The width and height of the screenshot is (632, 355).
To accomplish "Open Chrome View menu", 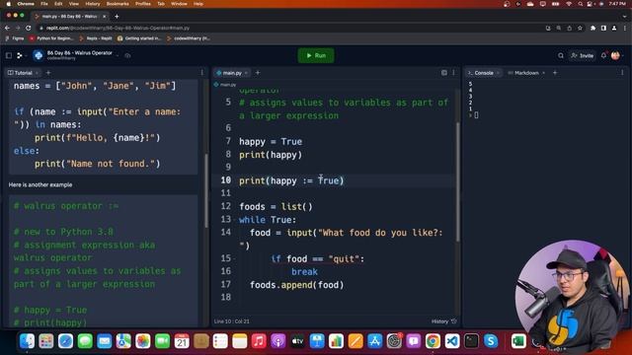I will pos(74,4).
